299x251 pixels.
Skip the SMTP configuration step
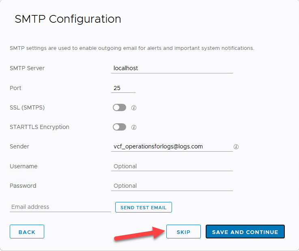coord(183,232)
